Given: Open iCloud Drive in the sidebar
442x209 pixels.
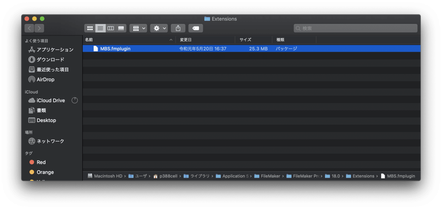Looking at the screenshot, I should click(x=46, y=100).
